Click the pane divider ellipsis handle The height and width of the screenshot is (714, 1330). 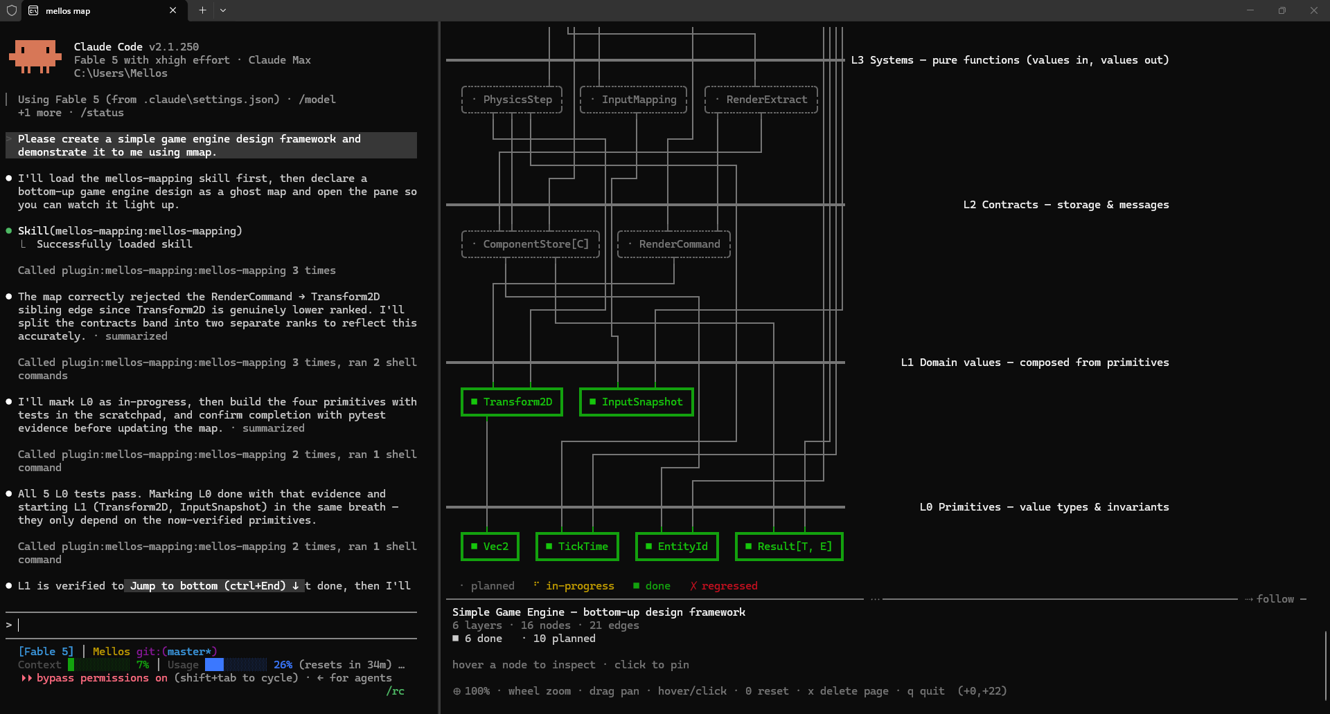[x=875, y=599]
